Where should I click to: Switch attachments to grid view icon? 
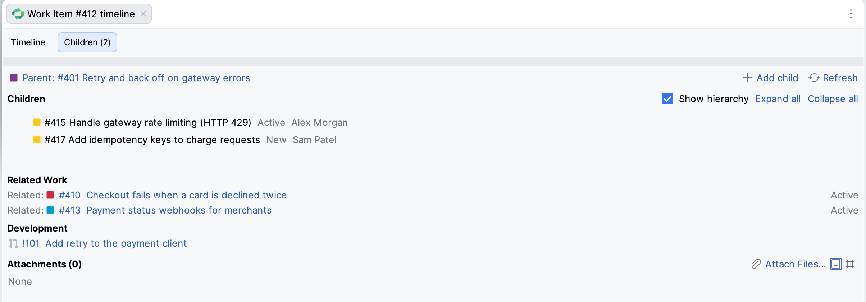[850, 264]
